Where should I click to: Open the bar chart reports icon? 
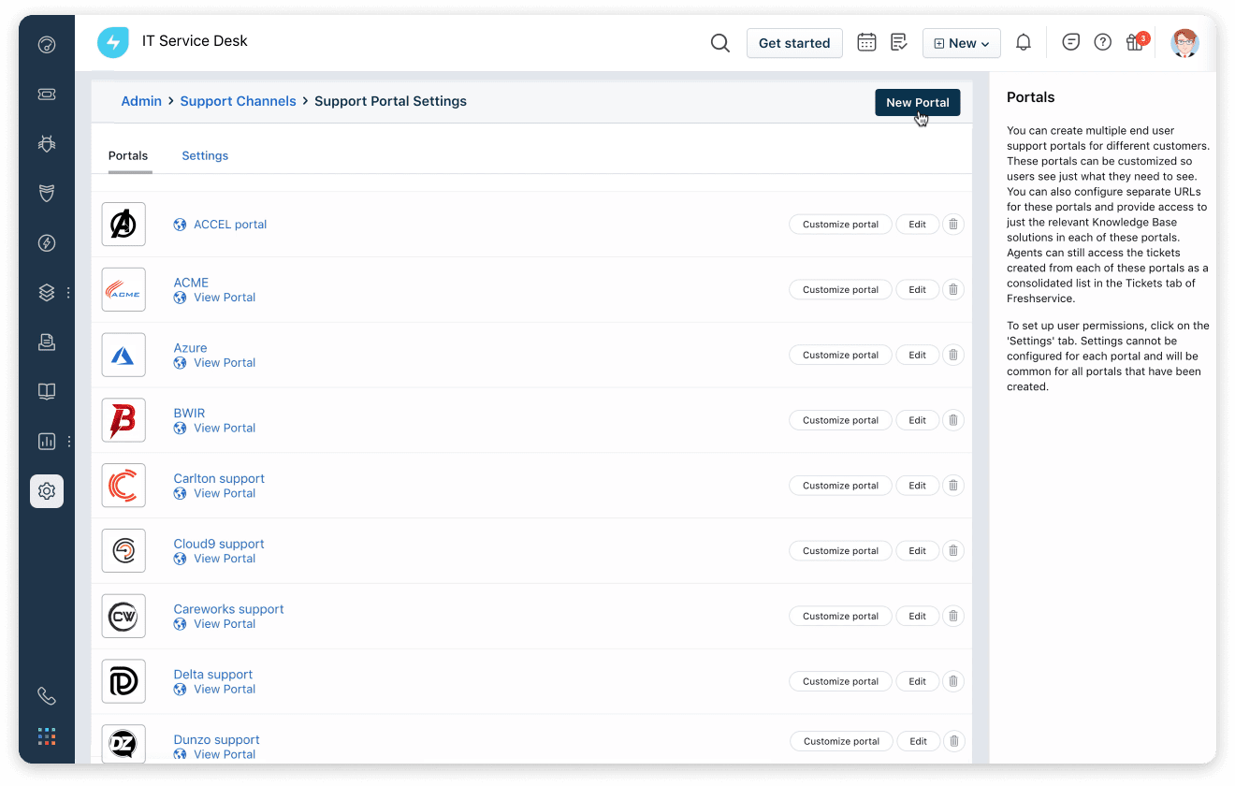tap(47, 441)
